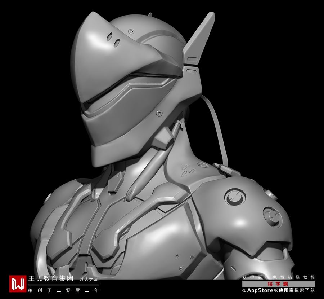The height and width of the screenshot is (299, 324).
Task: Click the 在AppStore或应用宝搜索下载 text
Action: click(x=278, y=290)
